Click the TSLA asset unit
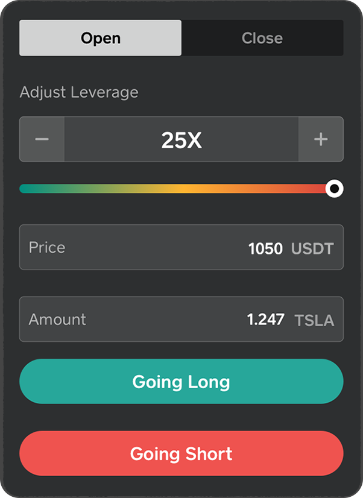 coord(314,320)
